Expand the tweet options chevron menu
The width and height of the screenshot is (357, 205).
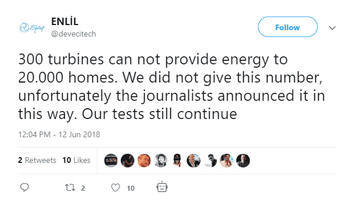tap(333, 28)
